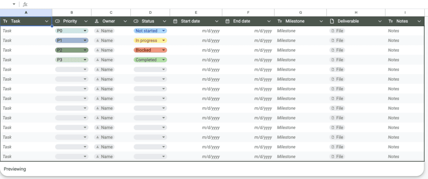Select column E header

(x=196, y=12)
